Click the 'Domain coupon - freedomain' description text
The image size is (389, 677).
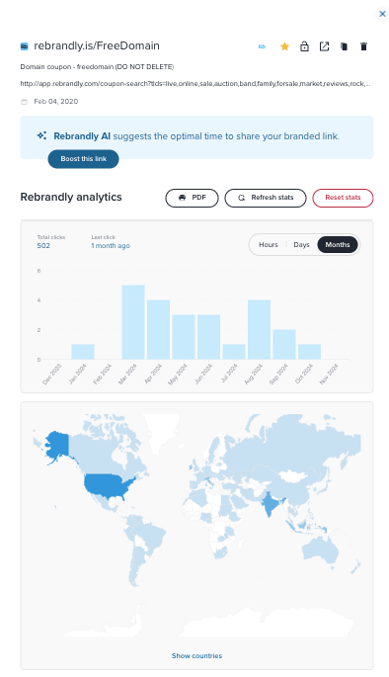pos(97,67)
